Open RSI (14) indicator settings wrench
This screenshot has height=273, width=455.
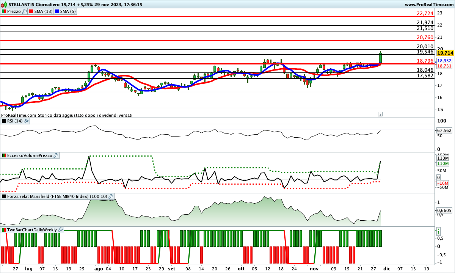point(26,121)
